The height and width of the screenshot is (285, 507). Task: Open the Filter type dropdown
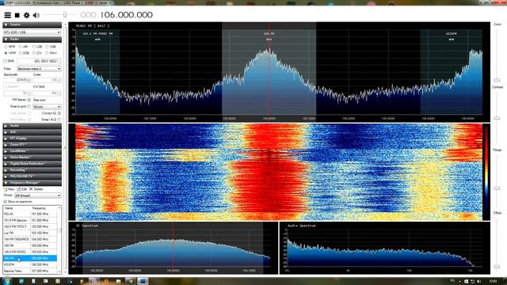(x=39, y=69)
